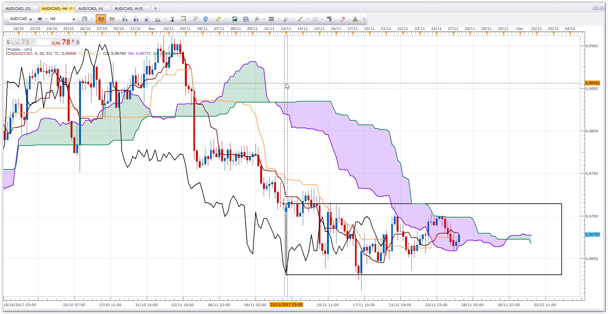This screenshot has width=608, height=314.
Task: Click the greyed eye visibility icon
Action: click(195, 19)
